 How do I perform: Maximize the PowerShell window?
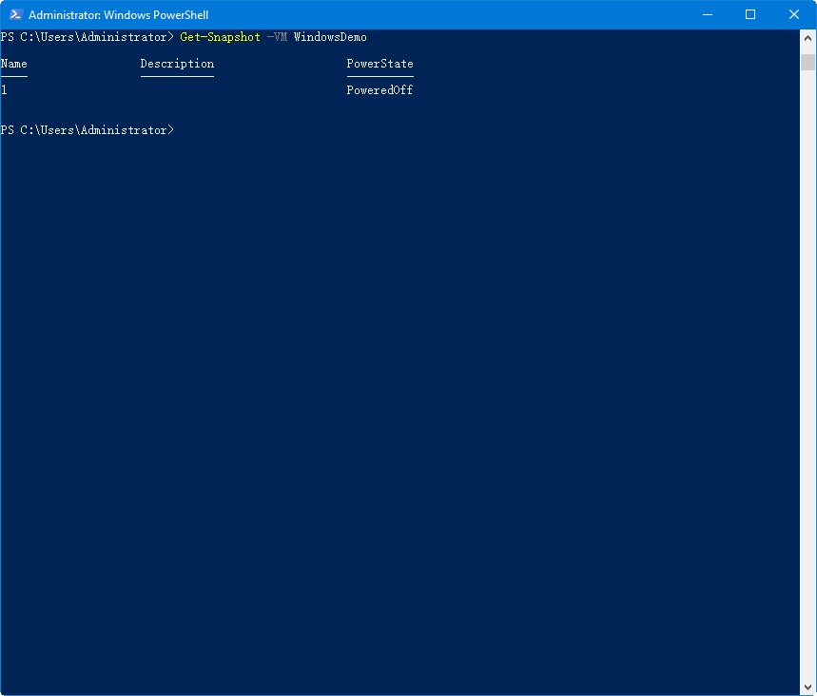[x=750, y=14]
